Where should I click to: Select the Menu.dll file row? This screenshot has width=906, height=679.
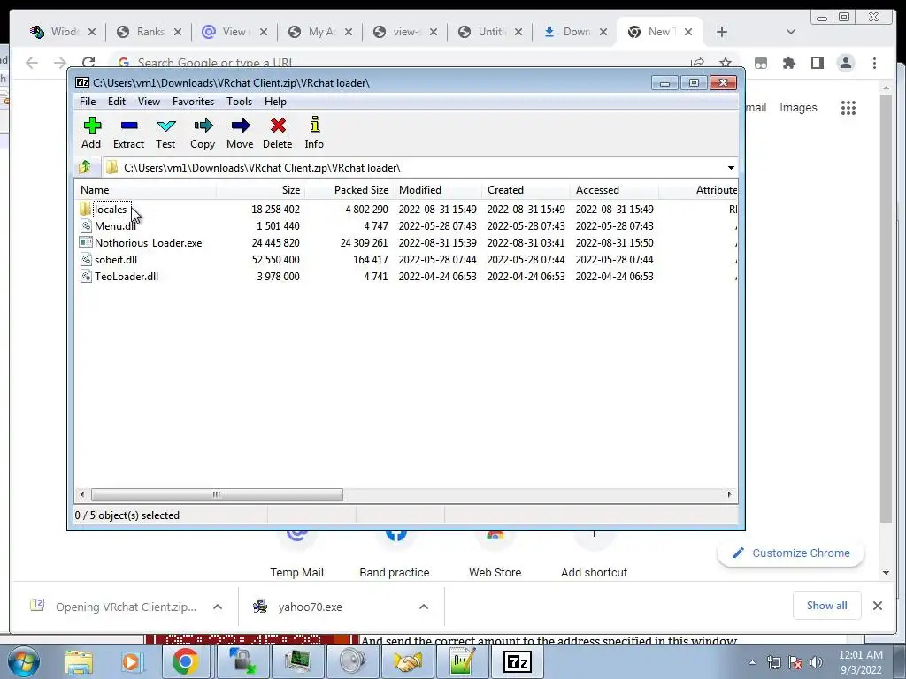(x=406, y=225)
